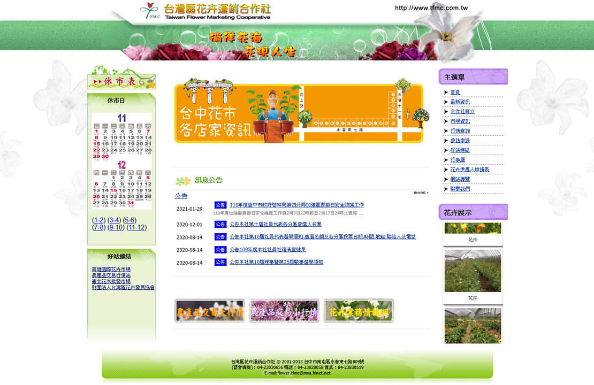
Task: Click the 2020-12-01 date text
Action: point(189,225)
